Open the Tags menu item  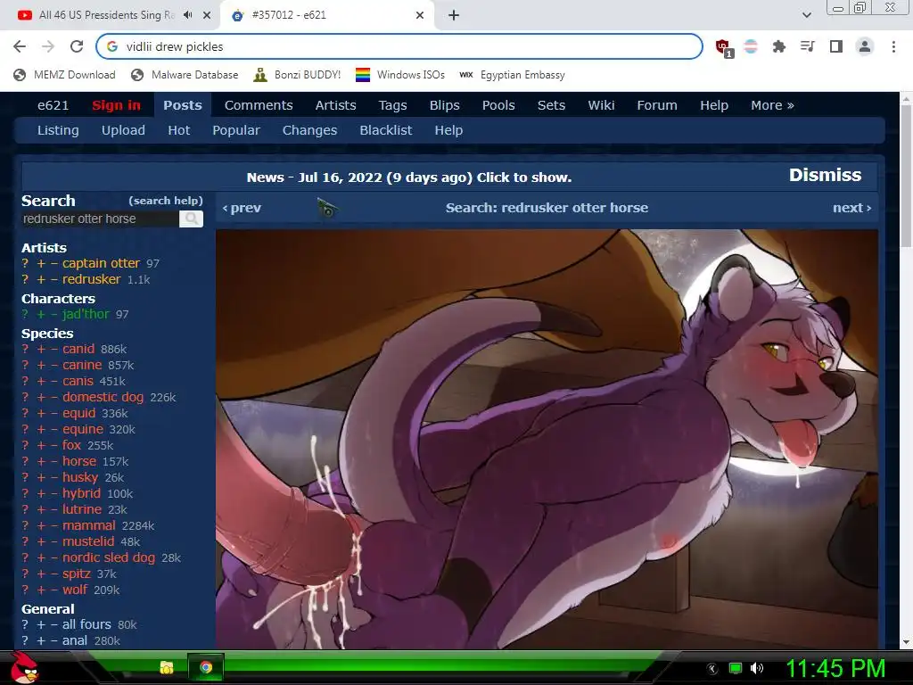coord(392,105)
